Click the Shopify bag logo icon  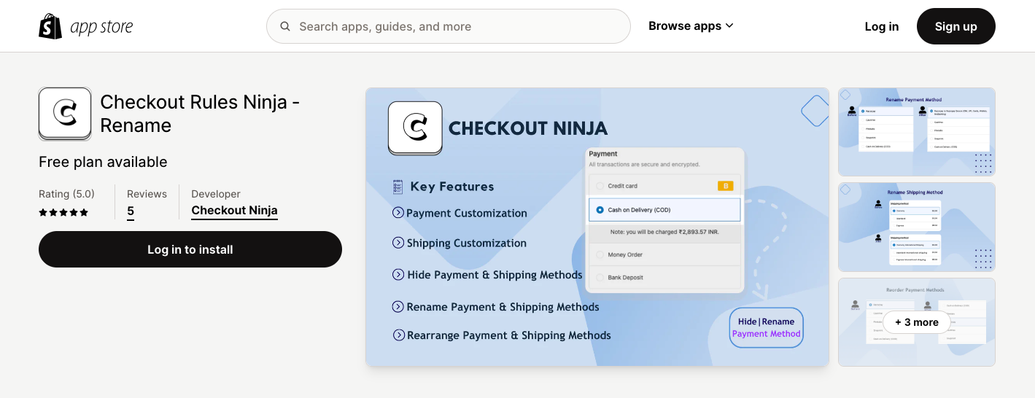pos(50,26)
